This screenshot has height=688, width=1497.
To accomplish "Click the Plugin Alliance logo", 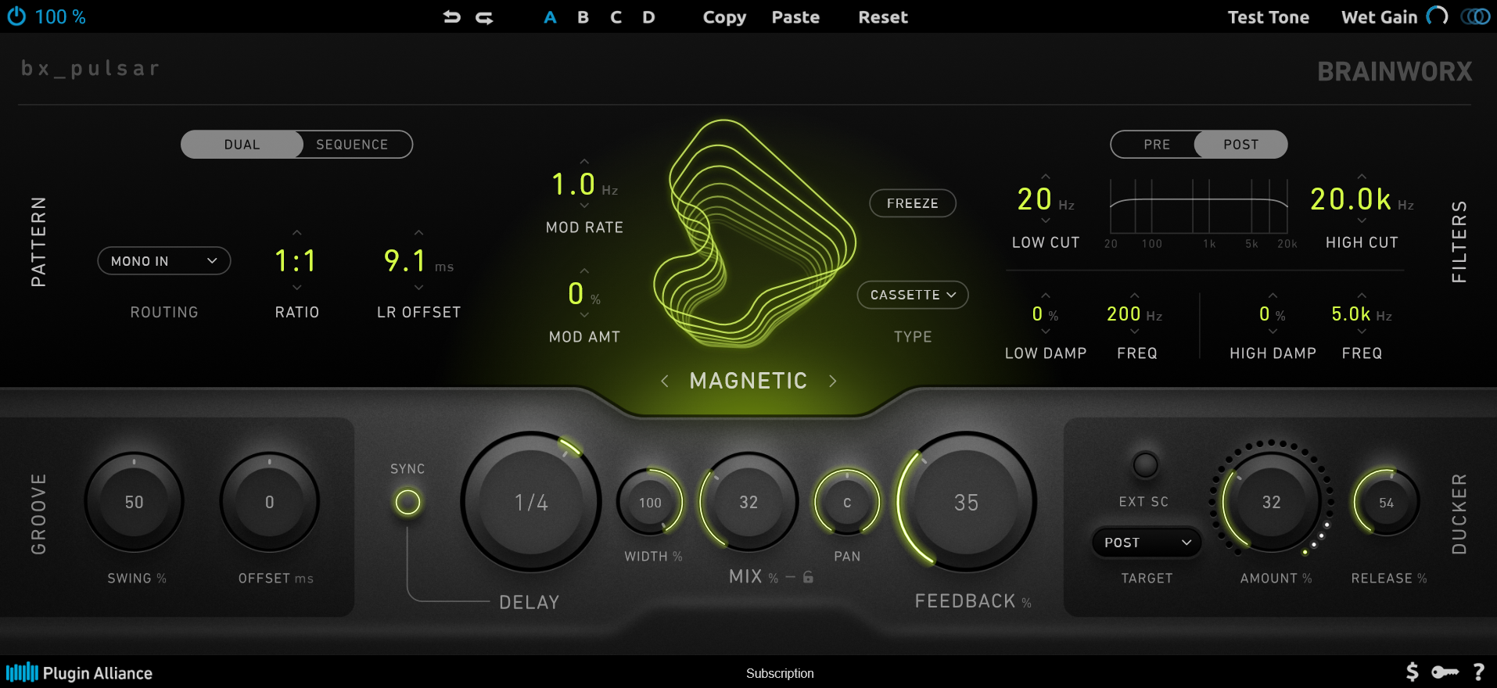I will pyautogui.click(x=79, y=672).
